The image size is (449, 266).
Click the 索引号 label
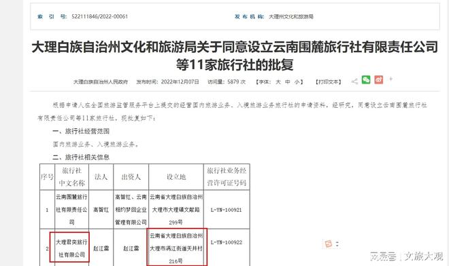click(x=52, y=17)
